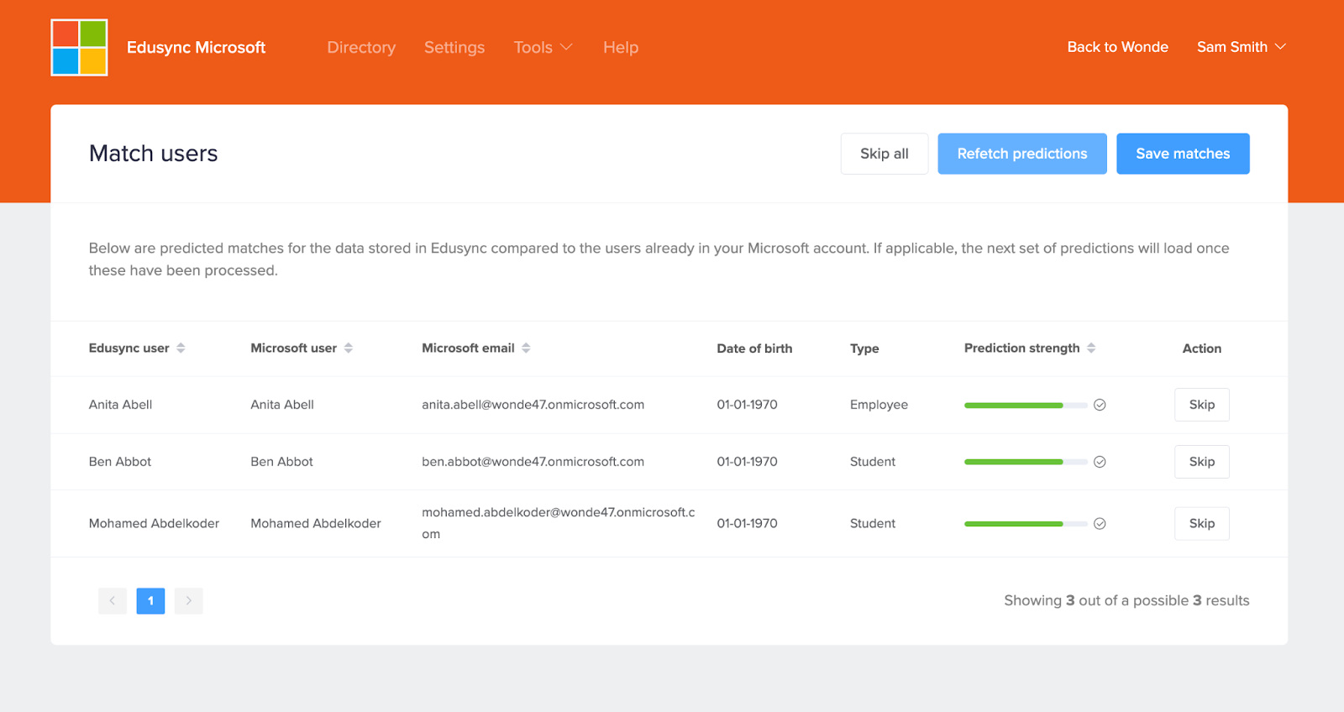Click prediction strength bar for Mohamed Abdelkoder
Screen dimensions: 1344x712
click(1026, 524)
